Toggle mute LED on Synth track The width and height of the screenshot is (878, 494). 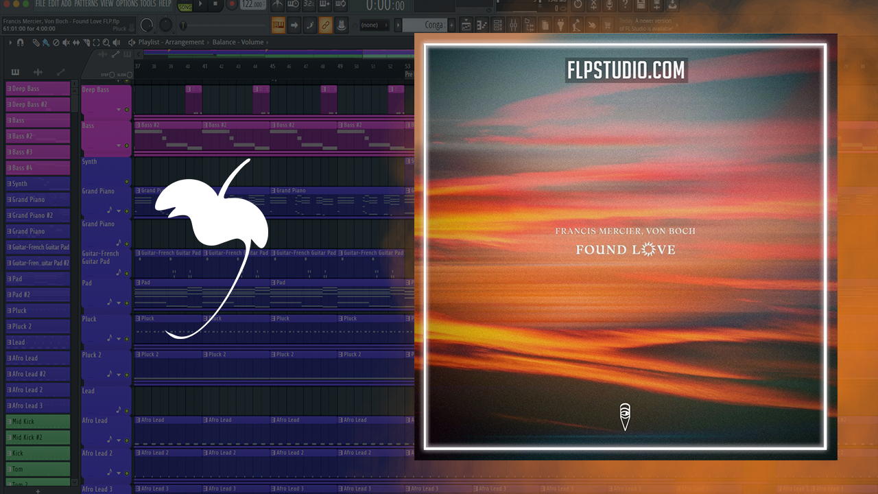coord(126,182)
